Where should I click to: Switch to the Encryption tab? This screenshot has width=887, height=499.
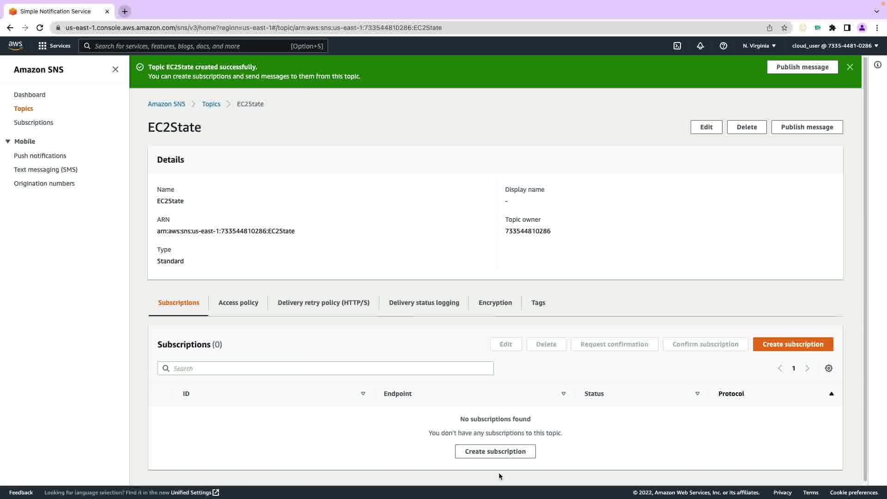point(495,303)
